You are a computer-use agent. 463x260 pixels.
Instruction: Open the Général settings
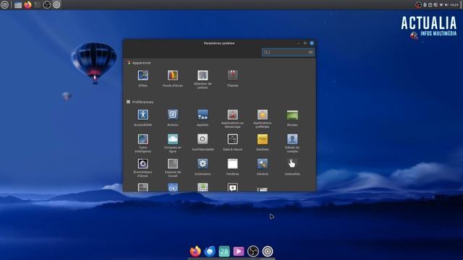point(262,167)
